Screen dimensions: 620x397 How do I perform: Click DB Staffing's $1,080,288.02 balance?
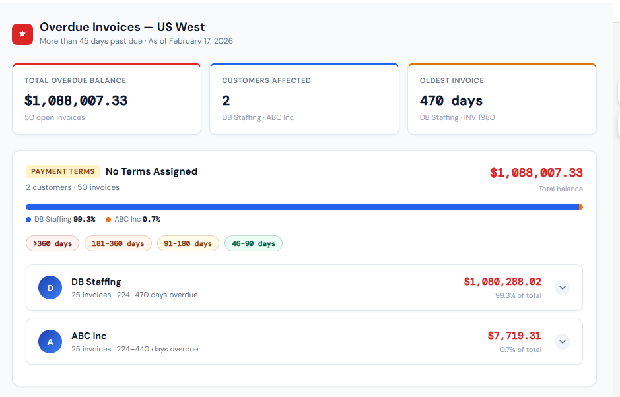502,282
